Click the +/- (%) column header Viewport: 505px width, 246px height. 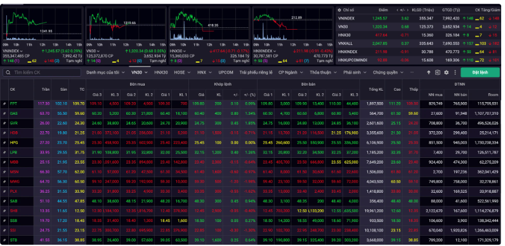(248, 94)
